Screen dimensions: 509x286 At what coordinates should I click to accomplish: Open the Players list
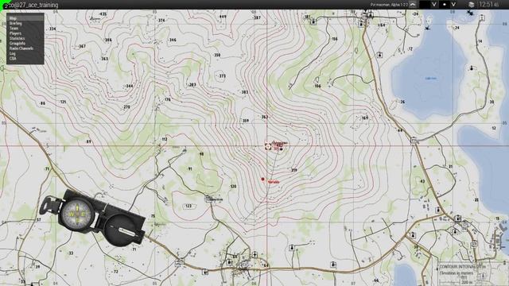15,33
